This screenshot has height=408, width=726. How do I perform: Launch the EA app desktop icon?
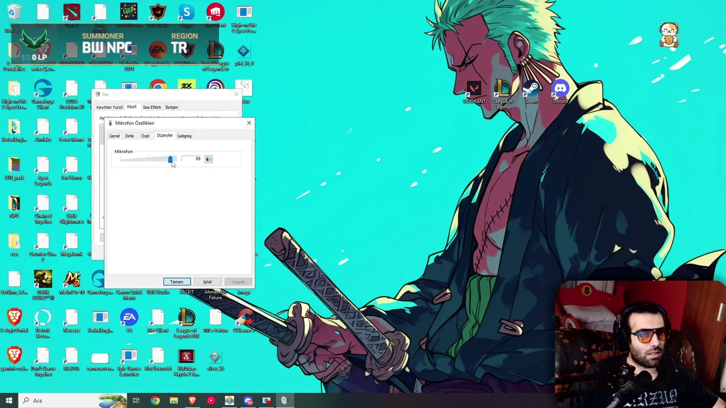coord(129,321)
